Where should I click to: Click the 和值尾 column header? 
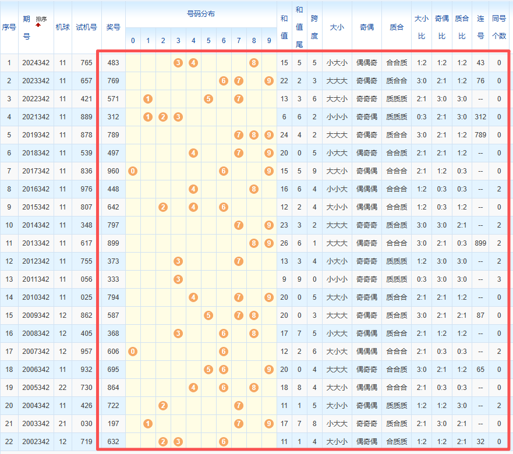[299, 27]
